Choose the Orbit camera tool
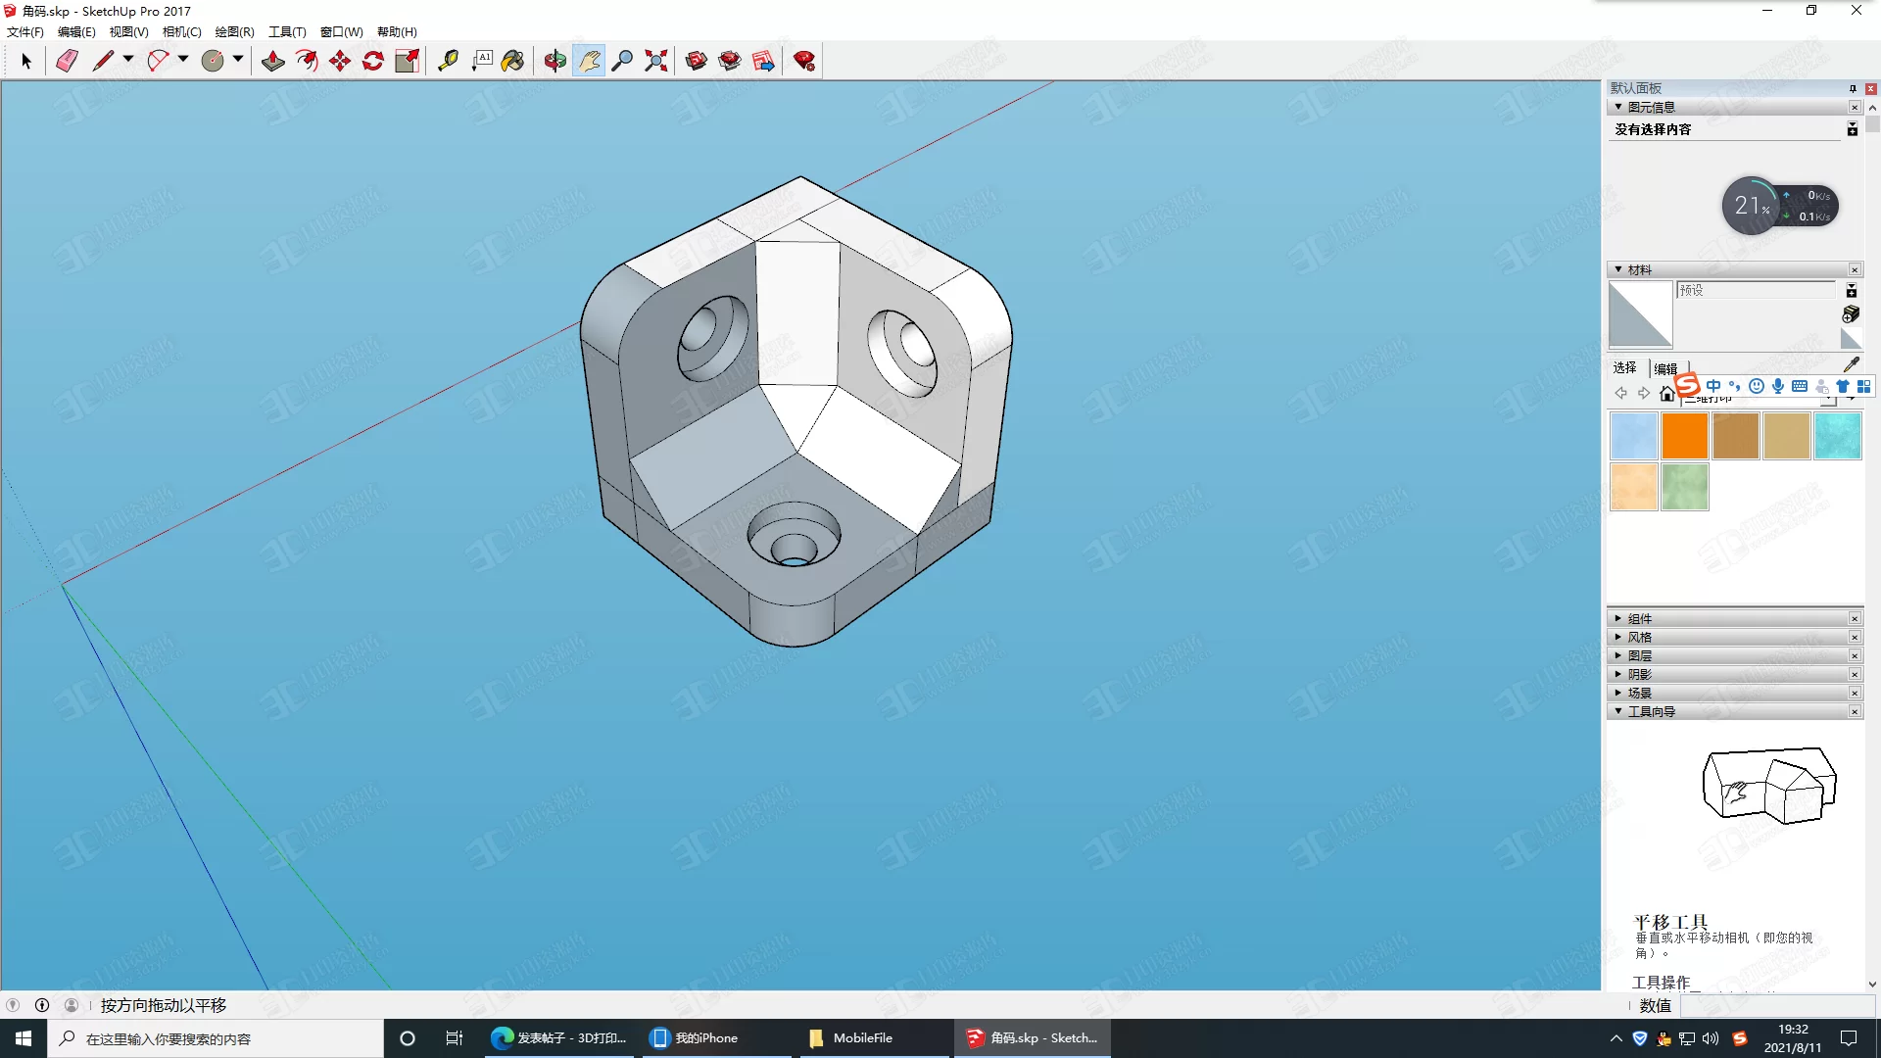 click(x=555, y=61)
